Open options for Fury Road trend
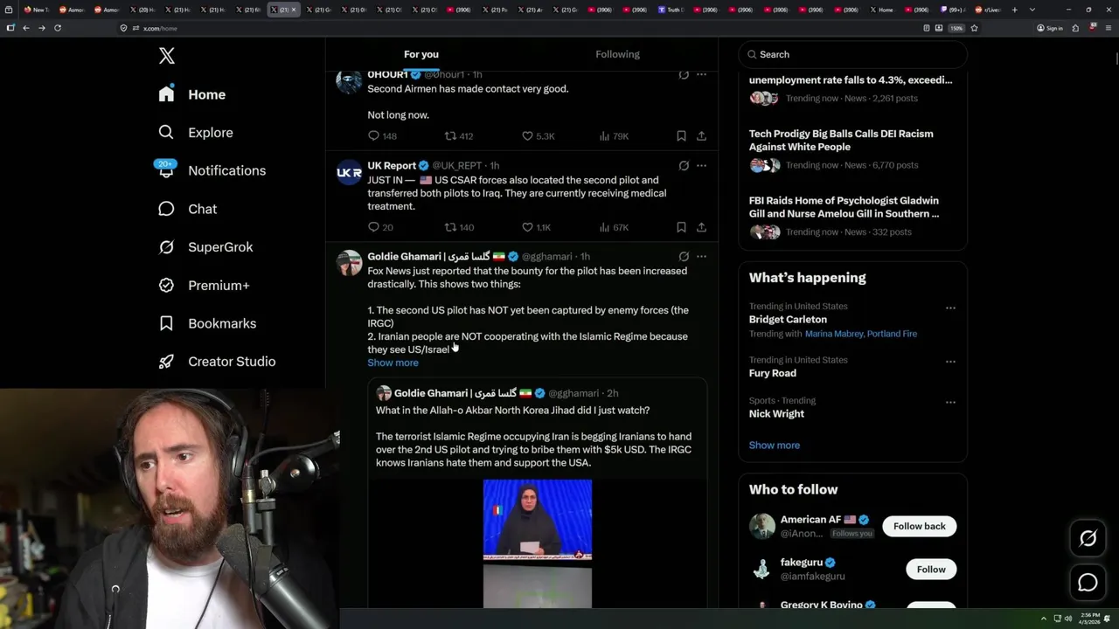This screenshot has height=629, width=1119. click(x=950, y=362)
